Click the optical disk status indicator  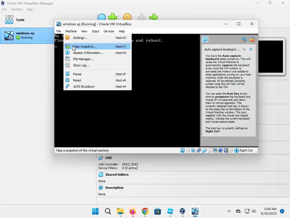pyautogui.click(x=188, y=150)
